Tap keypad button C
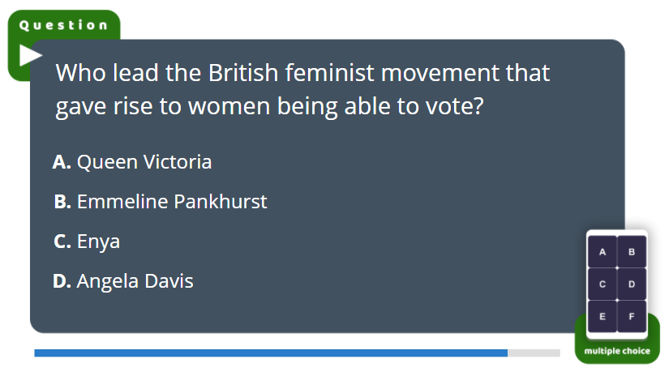669x372 pixels. (602, 284)
